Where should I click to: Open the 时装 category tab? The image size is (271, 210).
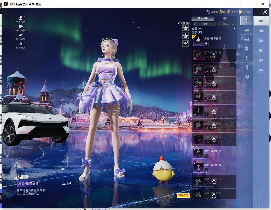tap(261, 21)
